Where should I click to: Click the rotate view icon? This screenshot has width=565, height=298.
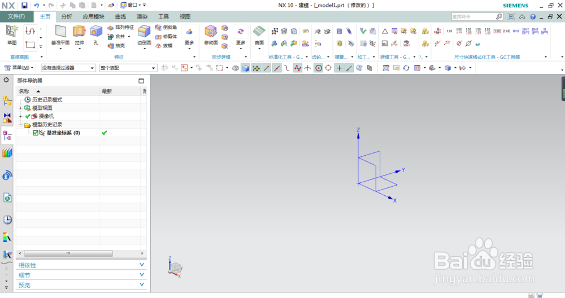tap(406, 68)
